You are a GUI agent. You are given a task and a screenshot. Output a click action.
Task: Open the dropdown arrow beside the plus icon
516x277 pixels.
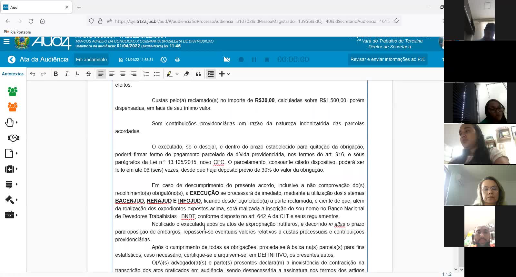tap(229, 74)
